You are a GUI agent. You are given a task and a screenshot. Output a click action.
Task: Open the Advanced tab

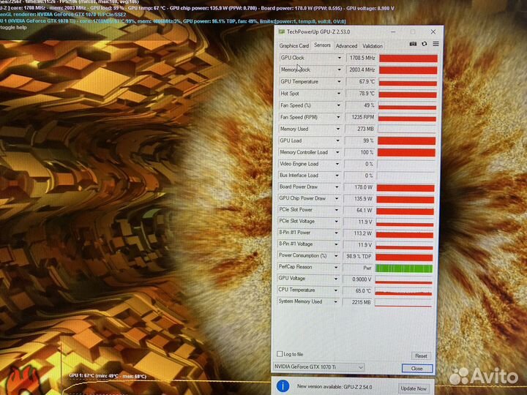pos(346,45)
